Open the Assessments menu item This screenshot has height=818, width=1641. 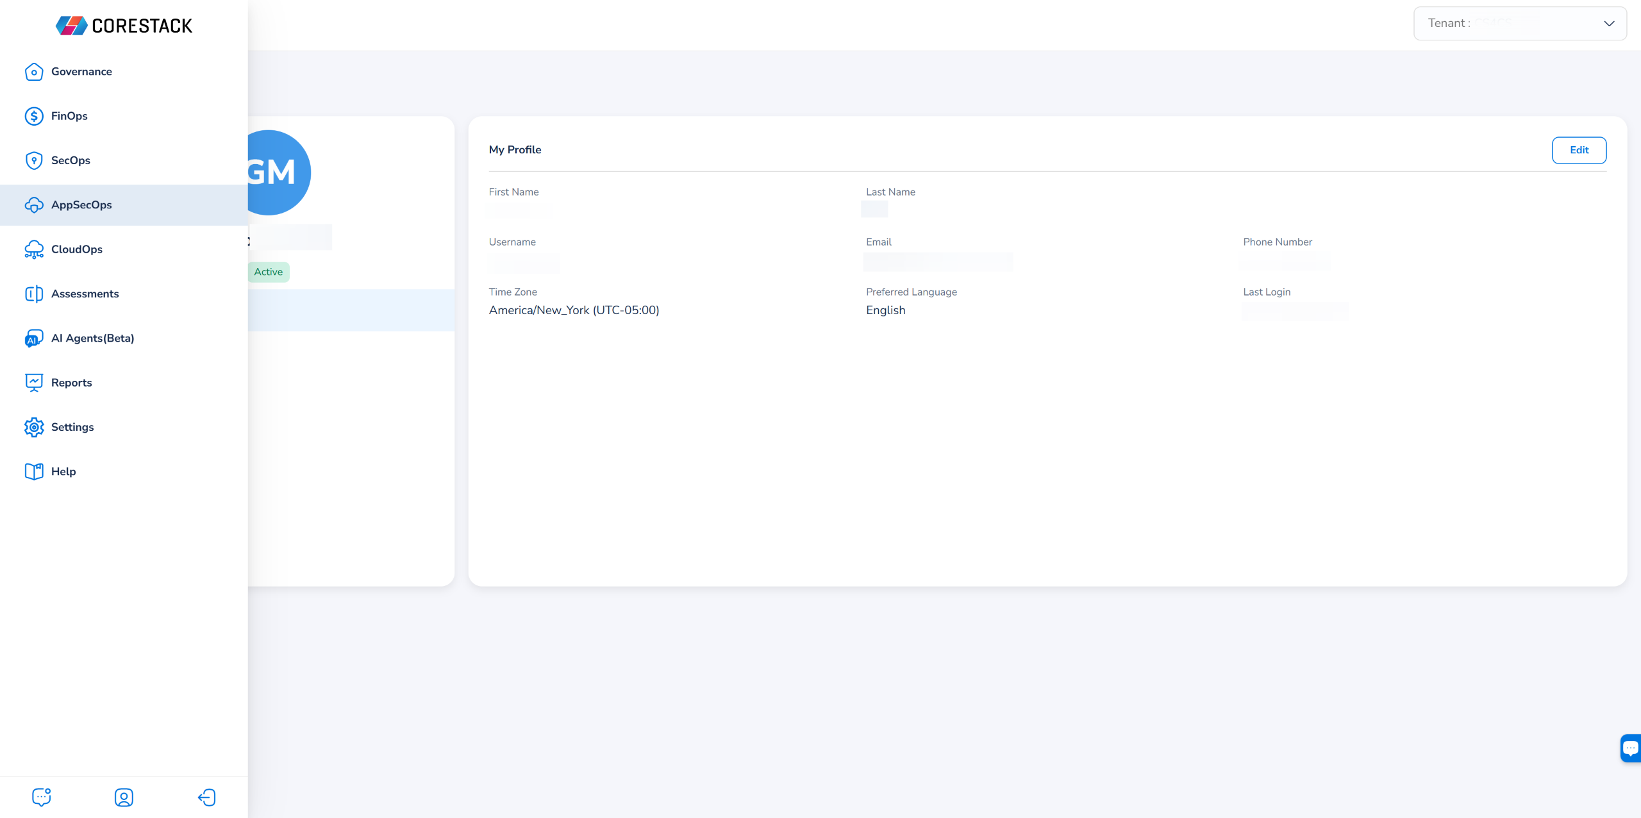[85, 294]
